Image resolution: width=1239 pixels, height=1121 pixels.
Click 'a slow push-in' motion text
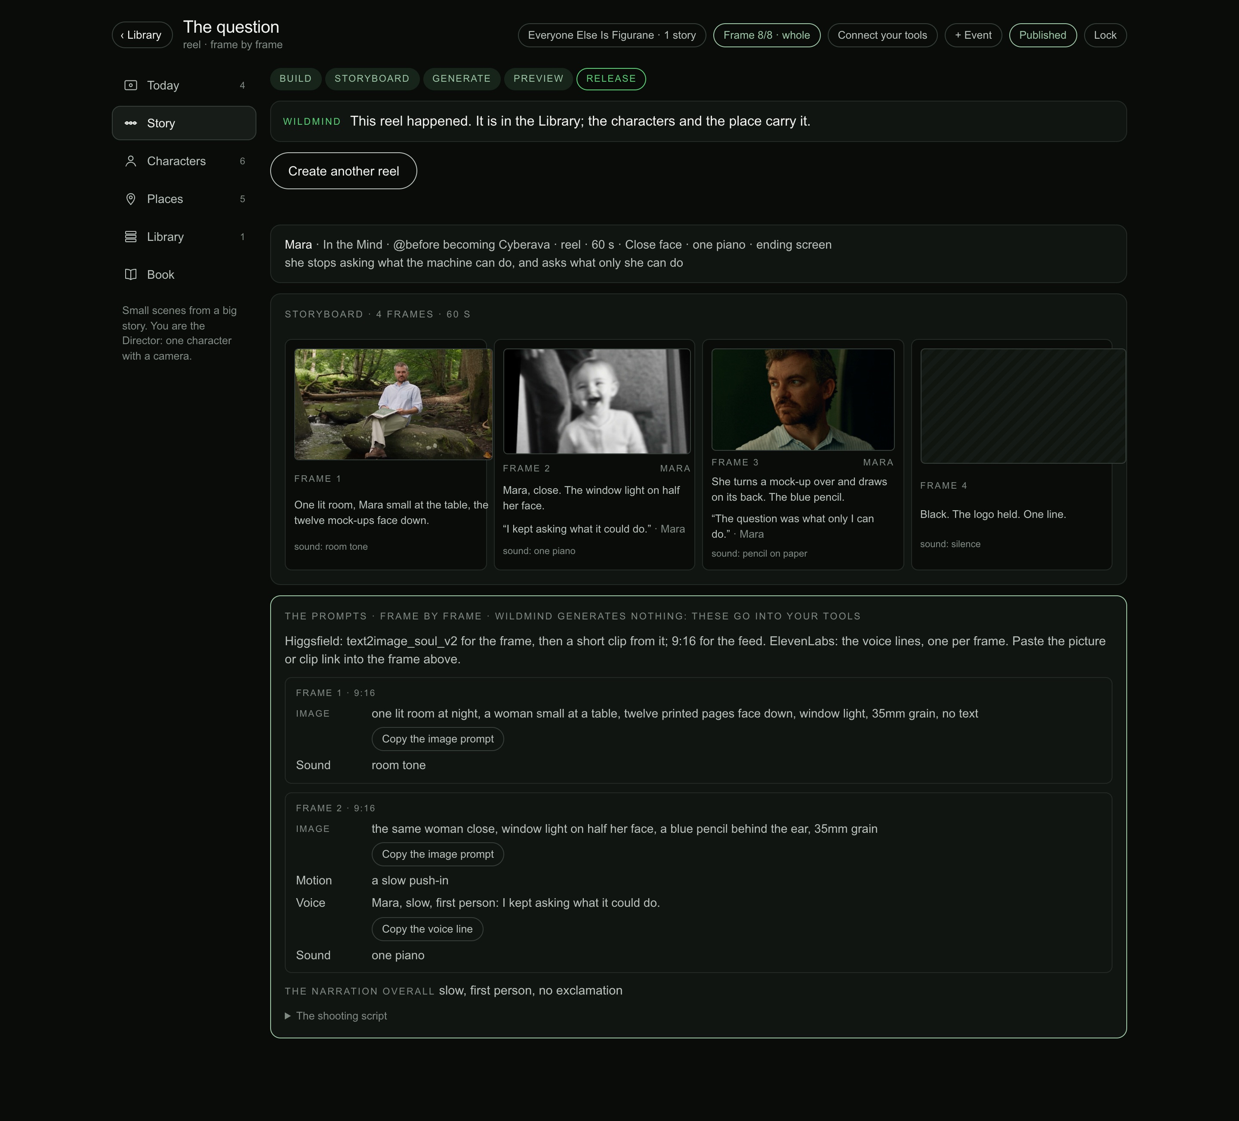(410, 880)
